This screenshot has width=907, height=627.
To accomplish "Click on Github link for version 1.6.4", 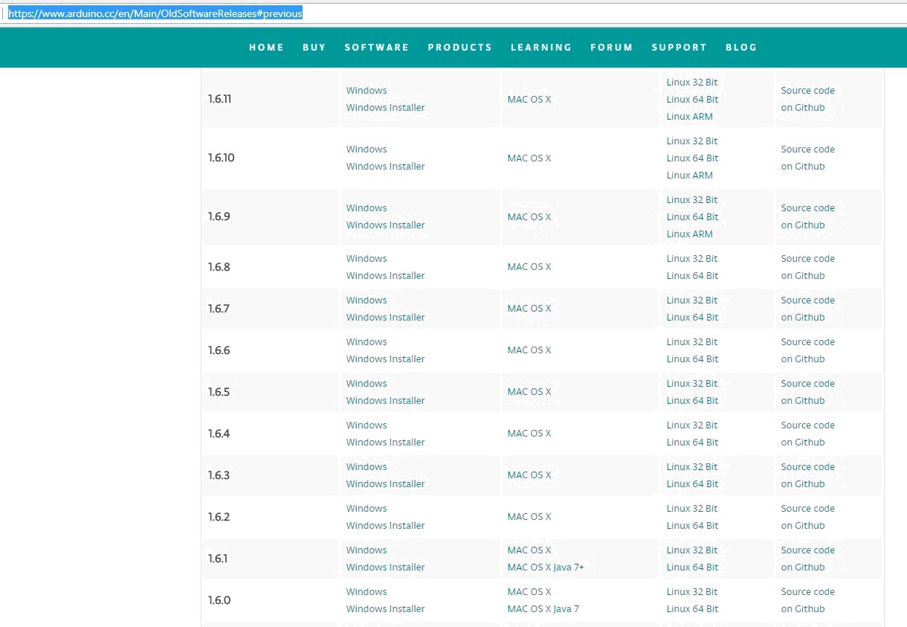I will pos(802,443).
